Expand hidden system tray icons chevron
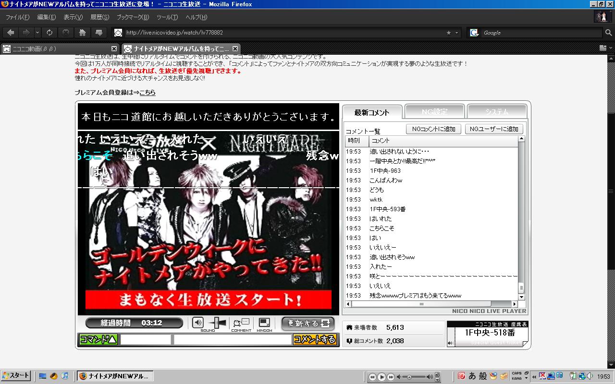The height and width of the screenshot is (384, 615). click(534, 376)
